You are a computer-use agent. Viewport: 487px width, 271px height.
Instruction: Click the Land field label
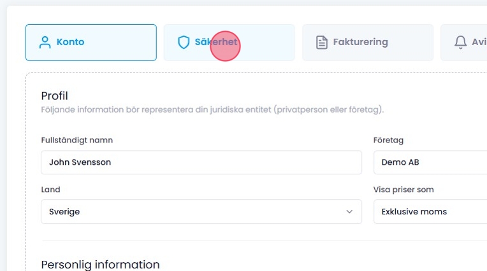point(50,190)
